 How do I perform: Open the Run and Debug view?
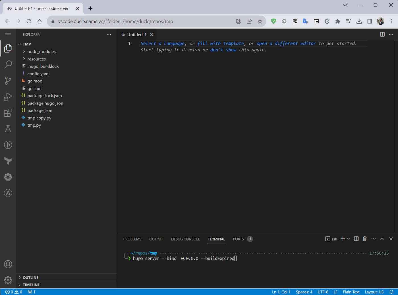pos(8,96)
